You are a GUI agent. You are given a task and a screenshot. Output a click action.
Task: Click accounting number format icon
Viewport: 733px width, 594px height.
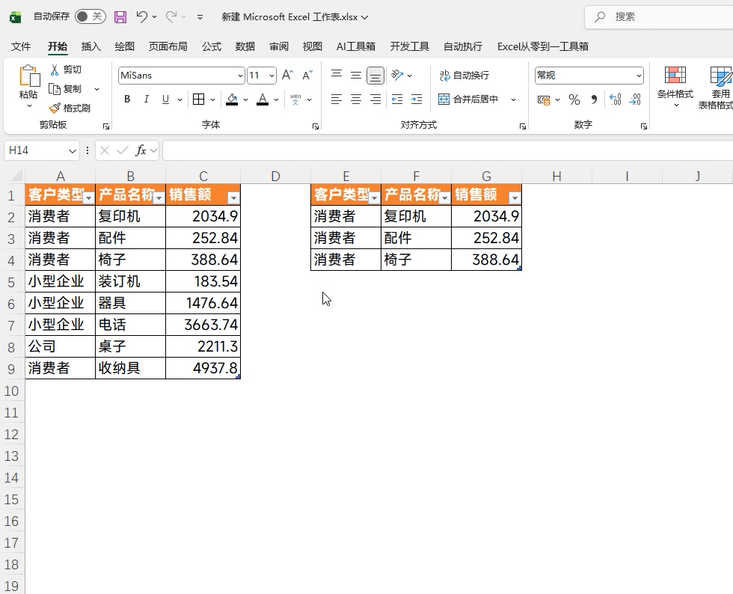click(544, 99)
